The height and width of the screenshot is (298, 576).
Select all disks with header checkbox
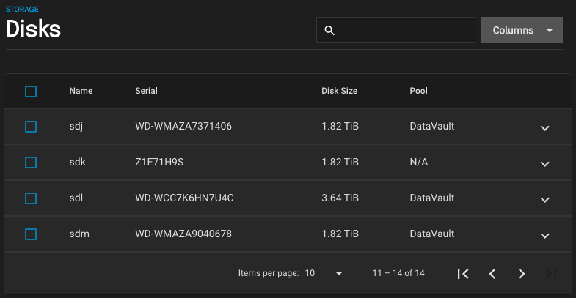pyautogui.click(x=31, y=92)
